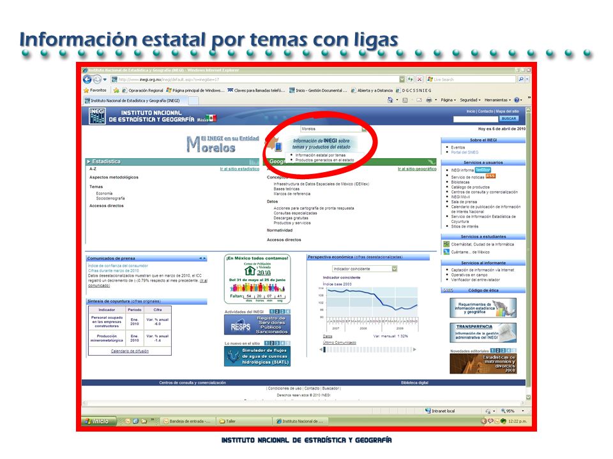Open the Página menu dropdown

[448, 100]
